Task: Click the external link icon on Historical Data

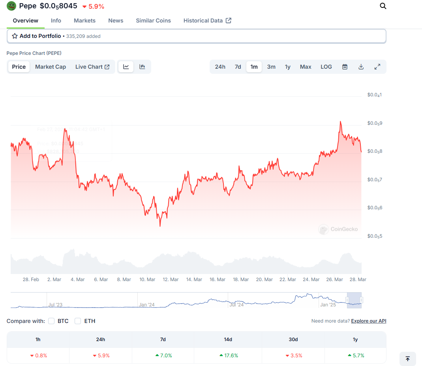Action: pyautogui.click(x=229, y=21)
